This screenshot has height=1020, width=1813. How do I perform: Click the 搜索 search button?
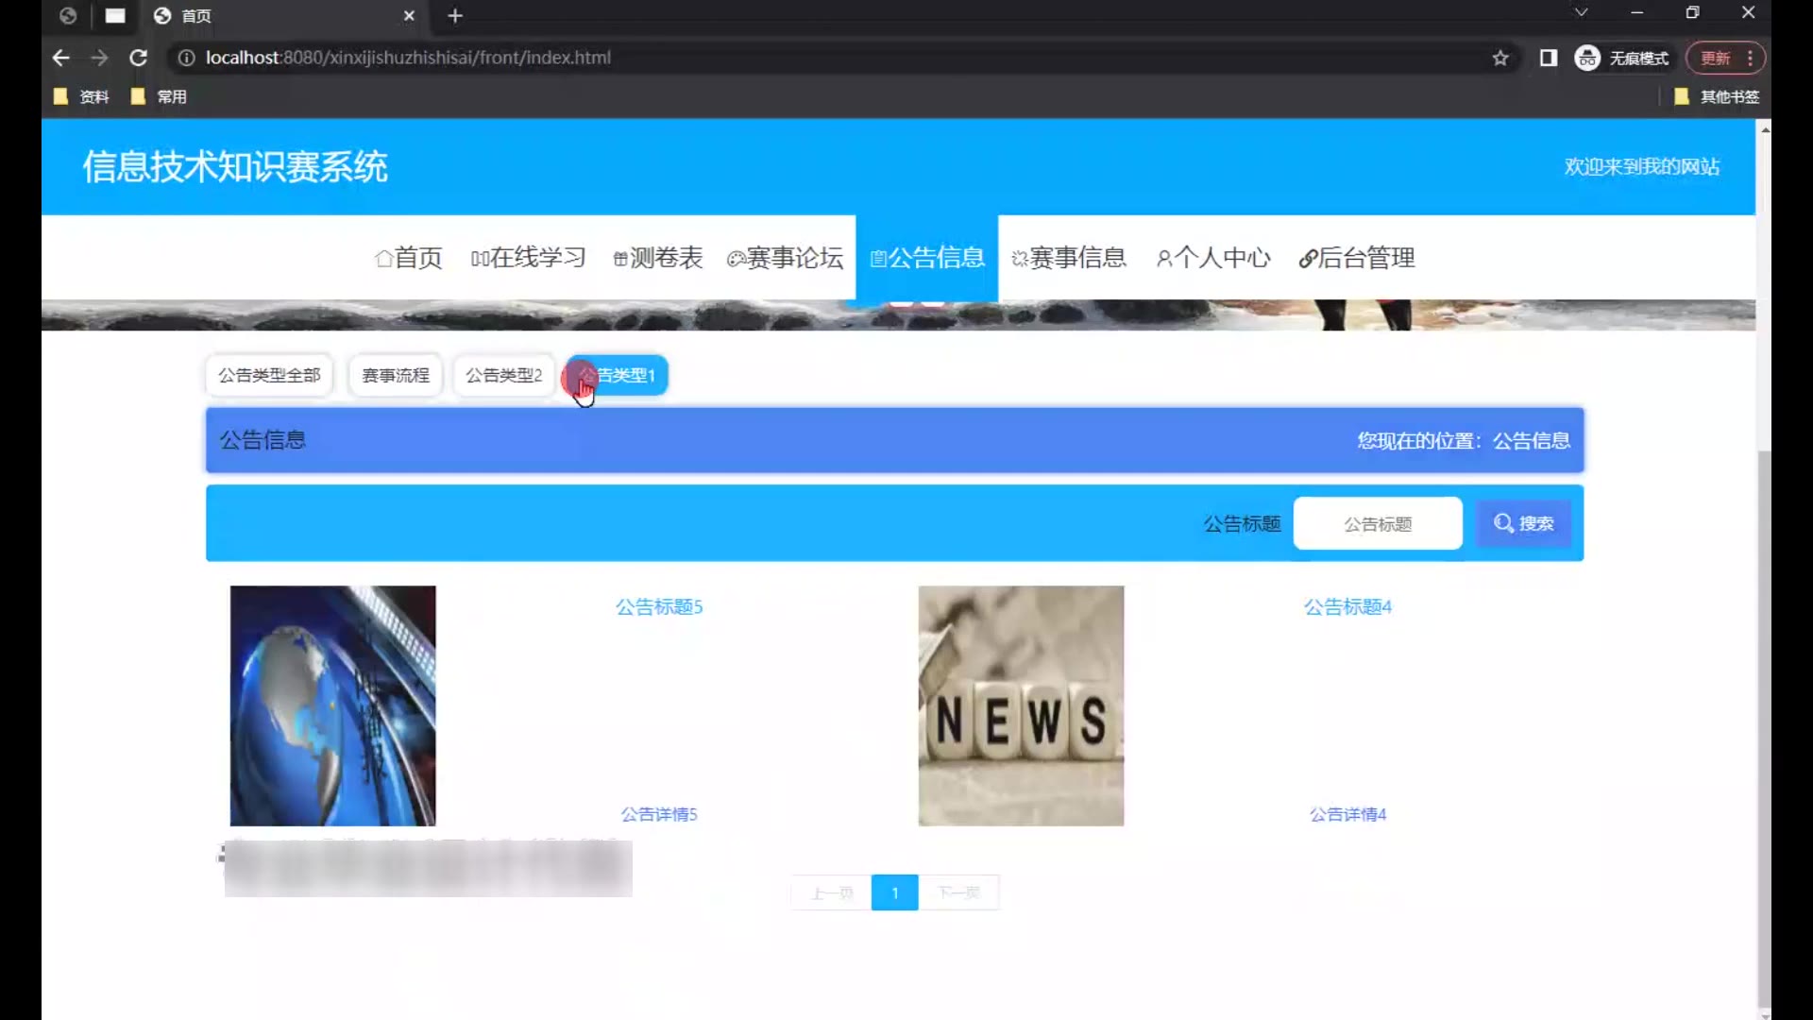point(1523,523)
